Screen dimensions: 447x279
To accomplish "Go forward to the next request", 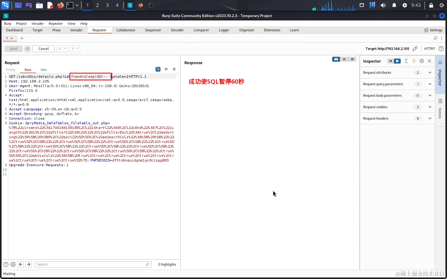I will [x=73, y=49].
